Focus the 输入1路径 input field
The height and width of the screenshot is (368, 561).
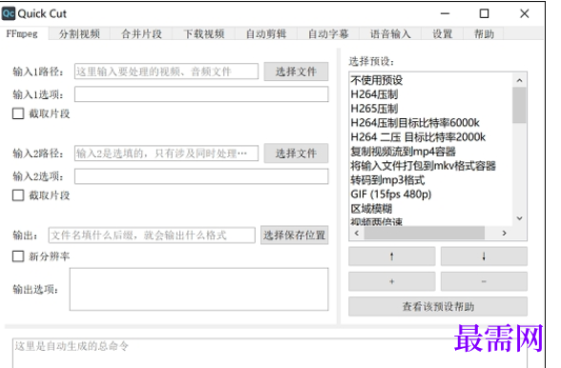pyautogui.click(x=166, y=72)
